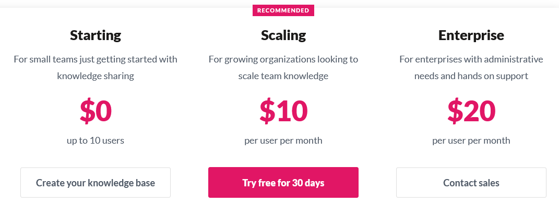559x216 pixels.
Task: Click 'per user per month' under the $10 price
Action: (x=283, y=140)
